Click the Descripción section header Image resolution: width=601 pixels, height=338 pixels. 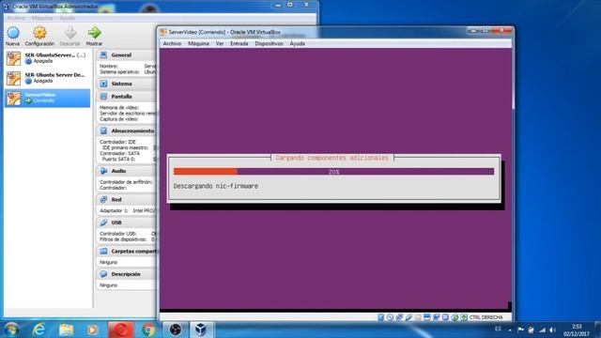point(127,274)
